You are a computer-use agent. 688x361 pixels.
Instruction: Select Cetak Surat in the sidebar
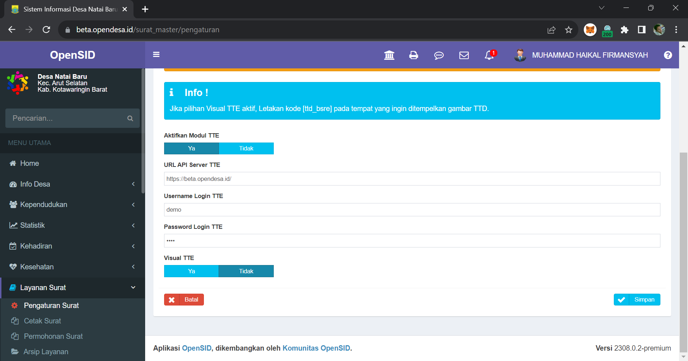coord(42,321)
